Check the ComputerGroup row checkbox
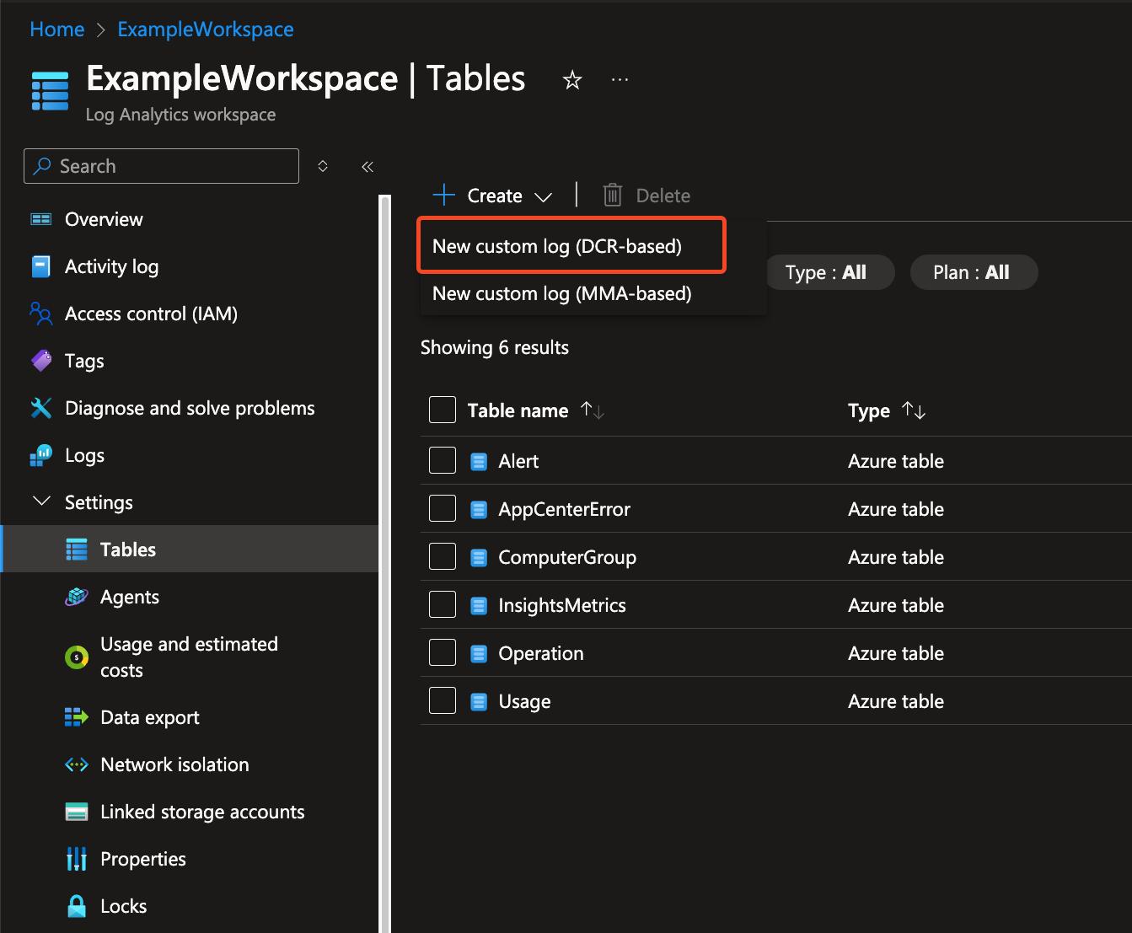Screen dimensions: 1132x933 point(443,556)
